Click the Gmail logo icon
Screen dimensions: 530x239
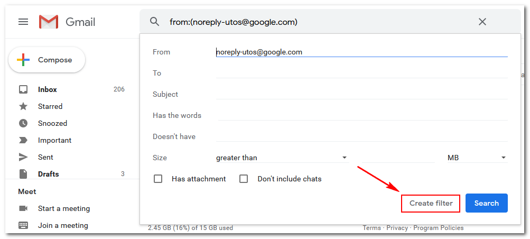[x=48, y=22]
